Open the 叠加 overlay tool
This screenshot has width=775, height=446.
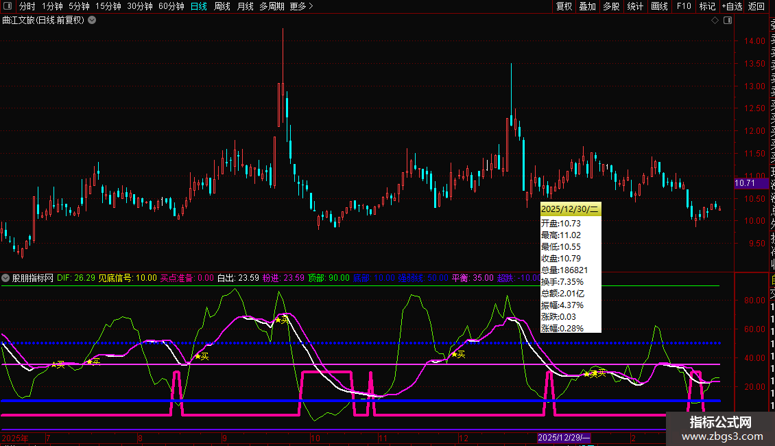pos(587,6)
